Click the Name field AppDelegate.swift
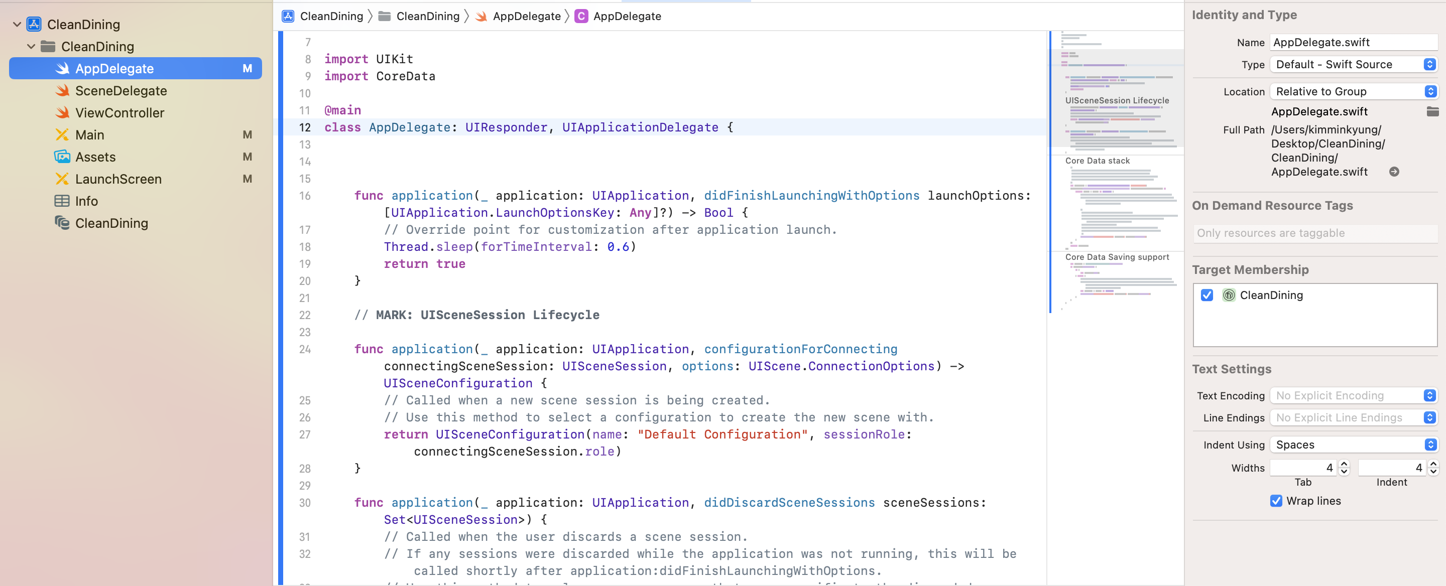1446x586 pixels. 1354,42
